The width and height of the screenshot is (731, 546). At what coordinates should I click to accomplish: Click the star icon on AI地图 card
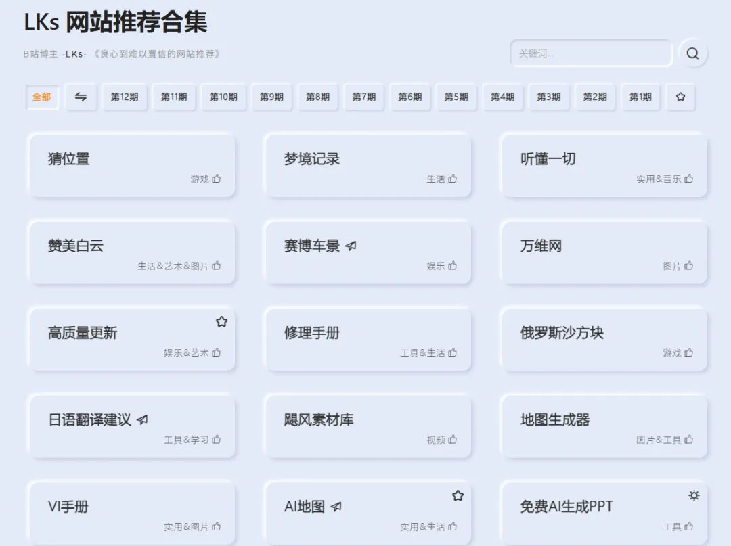pos(458,496)
